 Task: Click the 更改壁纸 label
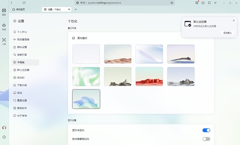(82, 38)
